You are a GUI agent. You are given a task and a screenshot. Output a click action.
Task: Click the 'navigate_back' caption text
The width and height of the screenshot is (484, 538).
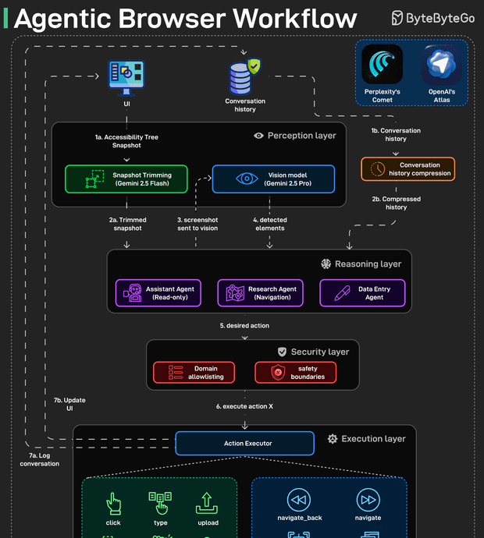pyautogui.click(x=300, y=518)
